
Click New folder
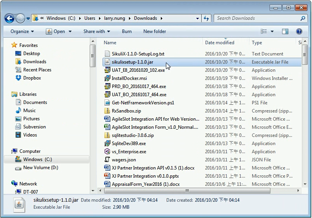(x=155, y=31)
